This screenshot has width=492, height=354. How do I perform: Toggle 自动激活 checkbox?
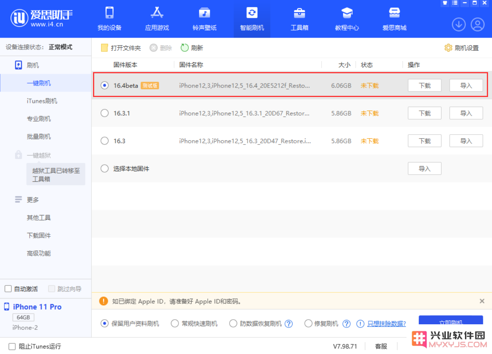(x=8, y=289)
